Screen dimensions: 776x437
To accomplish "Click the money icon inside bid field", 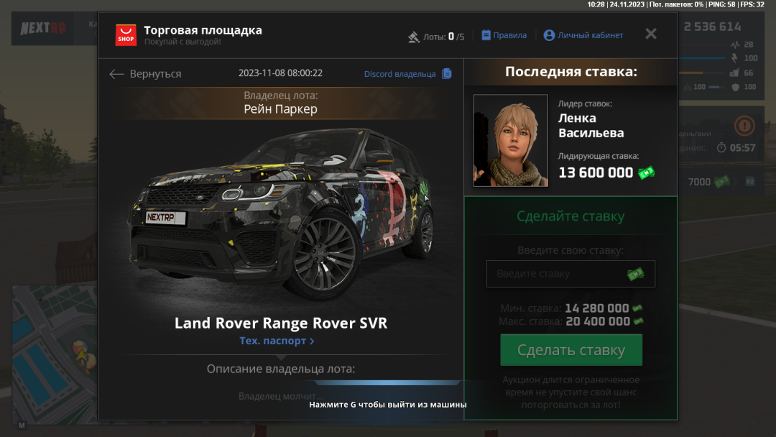I will point(636,274).
